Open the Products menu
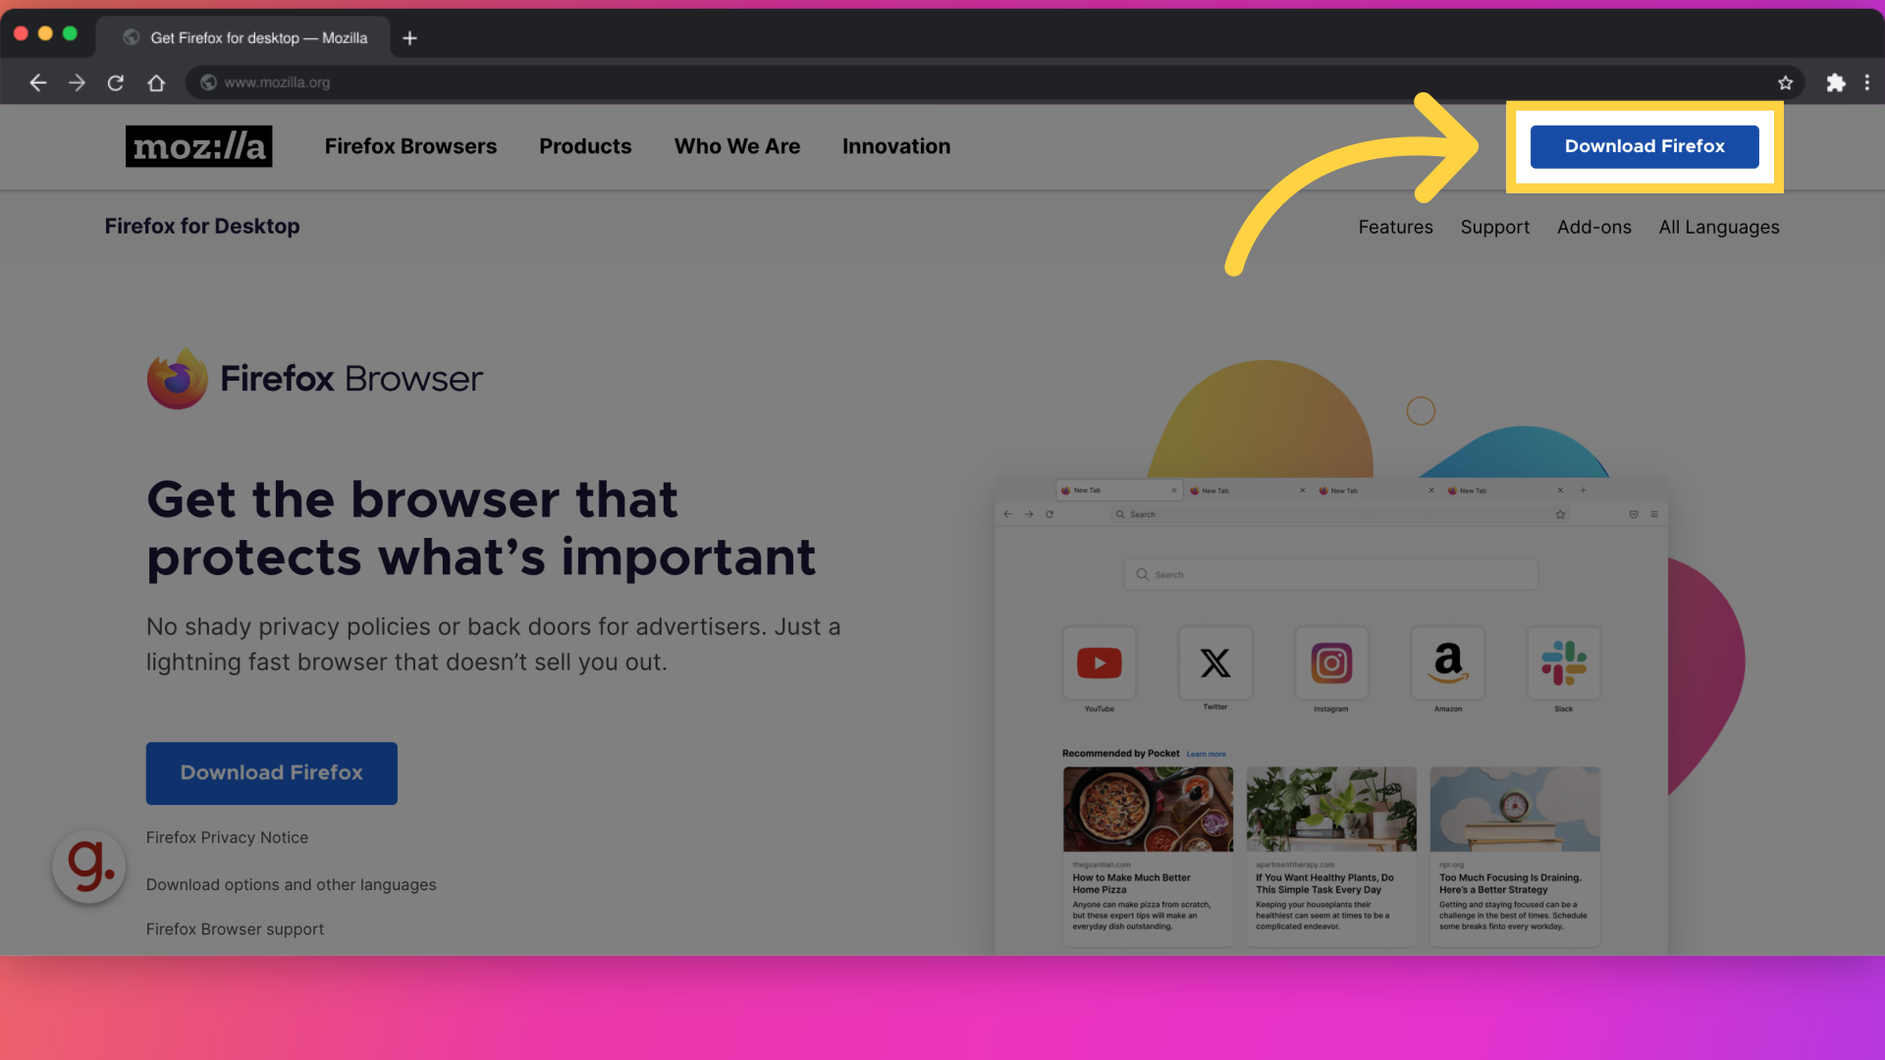1885x1060 pixels. pos(585,146)
